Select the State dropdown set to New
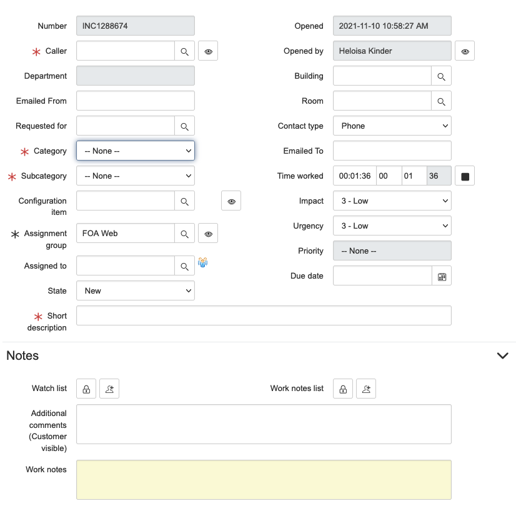This screenshot has height=516, width=521. point(136,291)
